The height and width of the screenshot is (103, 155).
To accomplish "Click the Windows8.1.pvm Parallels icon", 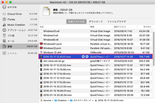I will 41,44.
